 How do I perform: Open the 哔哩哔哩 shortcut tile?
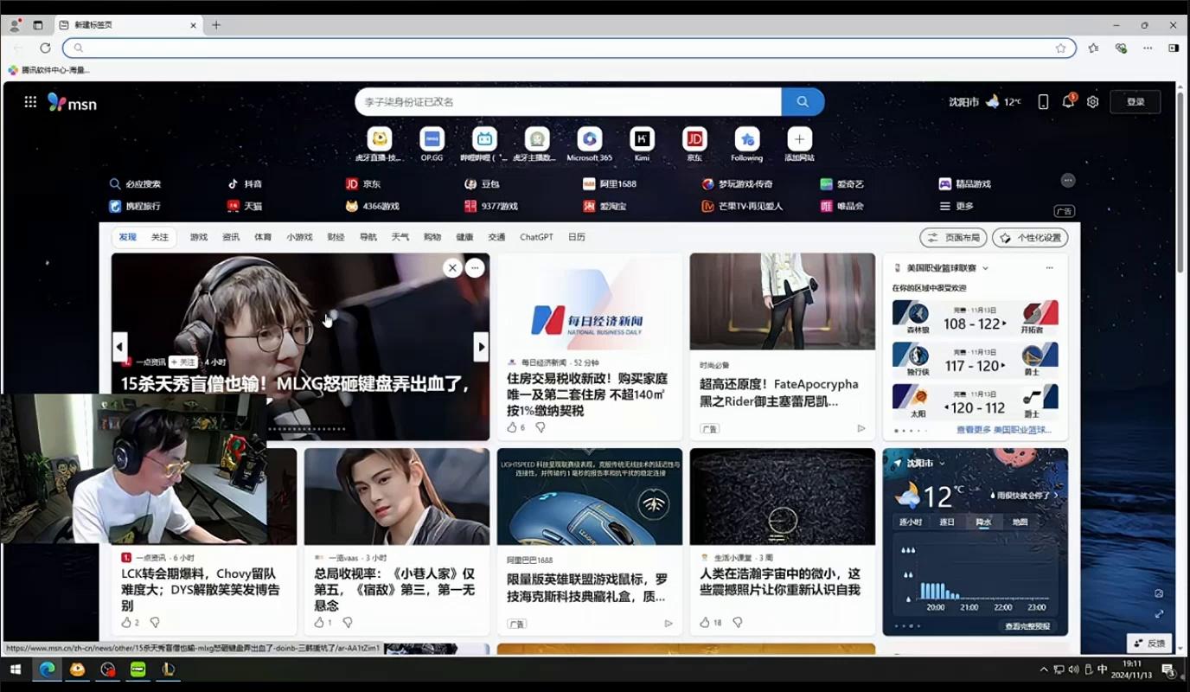484,144
